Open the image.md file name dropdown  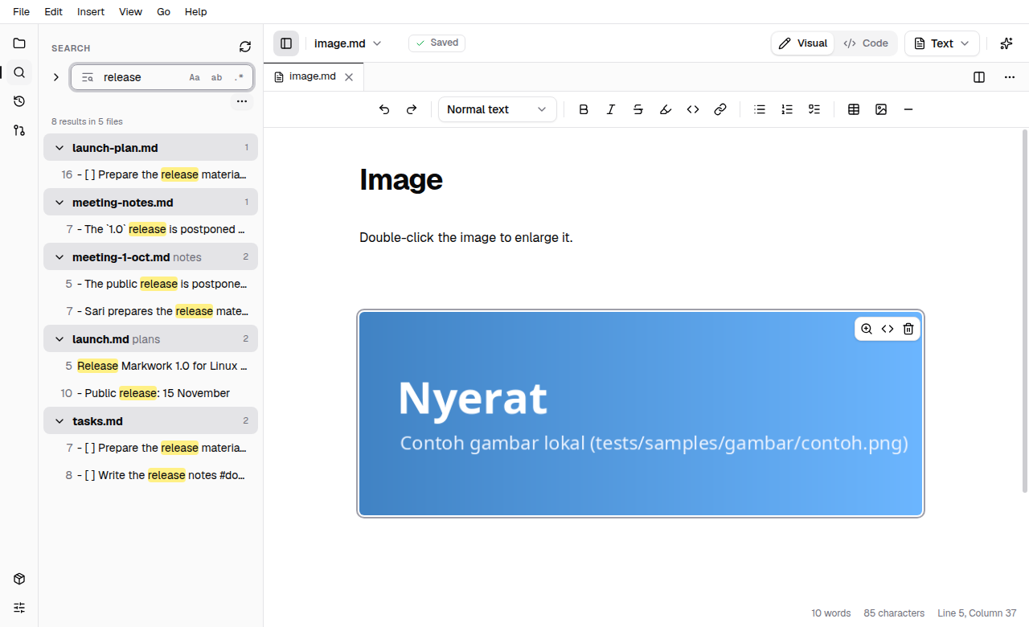[x=348, y=43]
